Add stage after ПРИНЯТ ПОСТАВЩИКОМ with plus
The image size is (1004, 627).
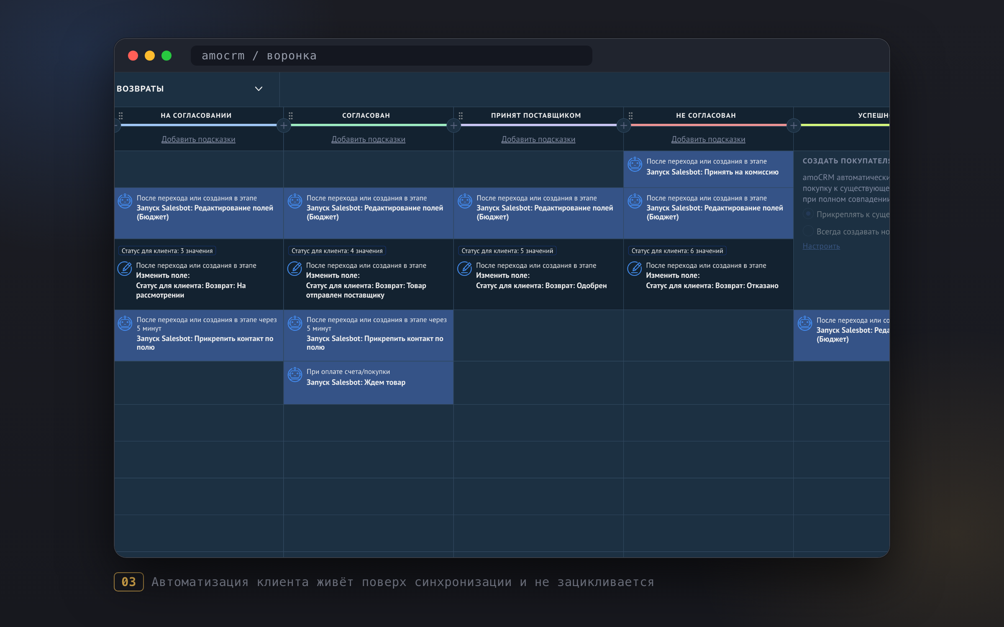click(x=624, y=125)
